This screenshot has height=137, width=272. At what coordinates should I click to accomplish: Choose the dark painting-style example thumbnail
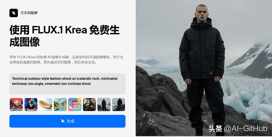pyautogui.click(x=89, y=104)
